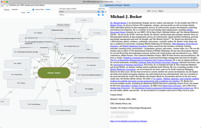Switch to the Outline: 5Cs TBX tab
The height and width of the screenshot is (128, 201).
tap(27, 5)
